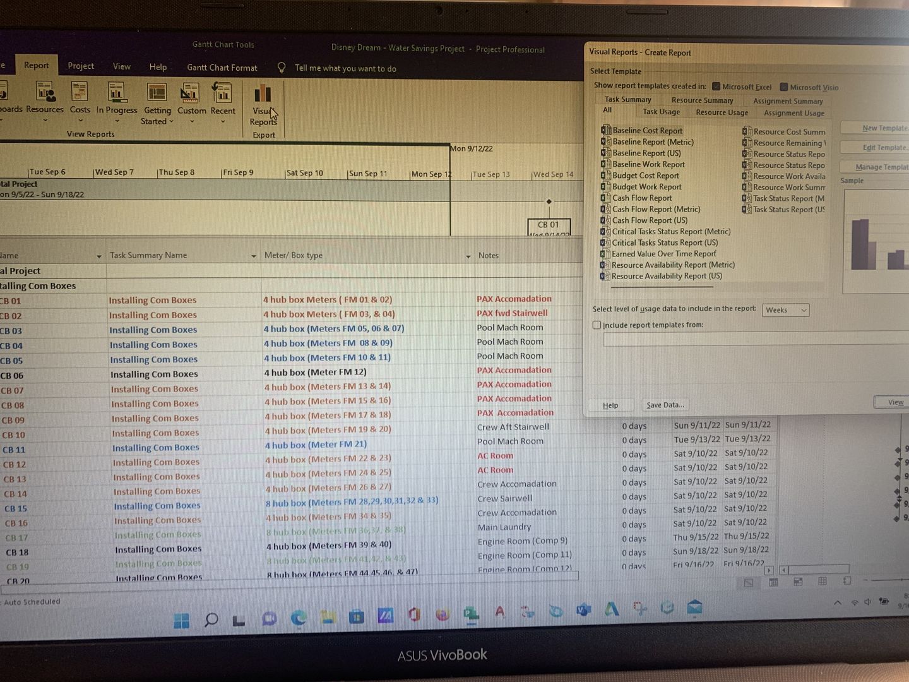Select the Resource Summary template tab

702,100
